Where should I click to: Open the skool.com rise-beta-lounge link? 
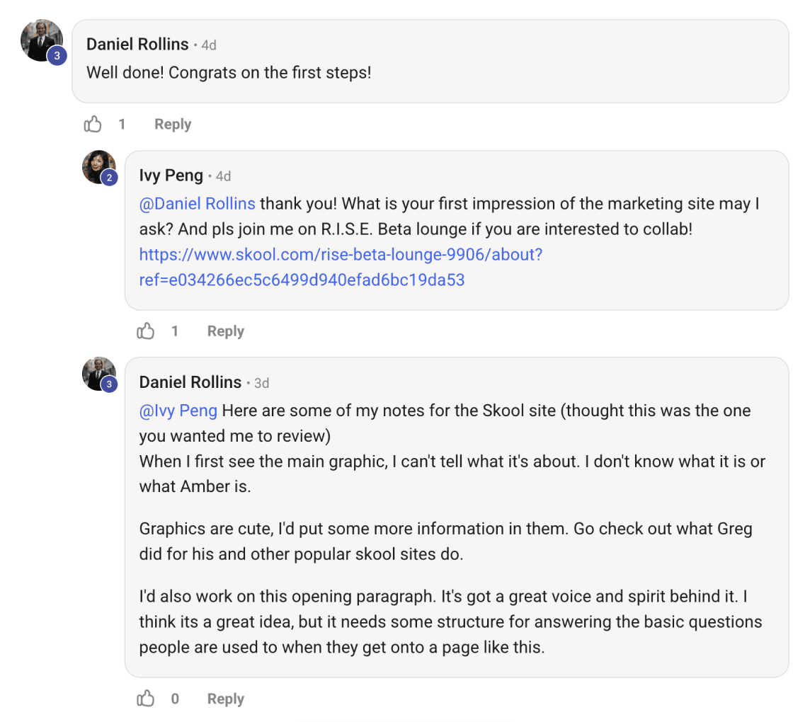(x=341, y=267)
